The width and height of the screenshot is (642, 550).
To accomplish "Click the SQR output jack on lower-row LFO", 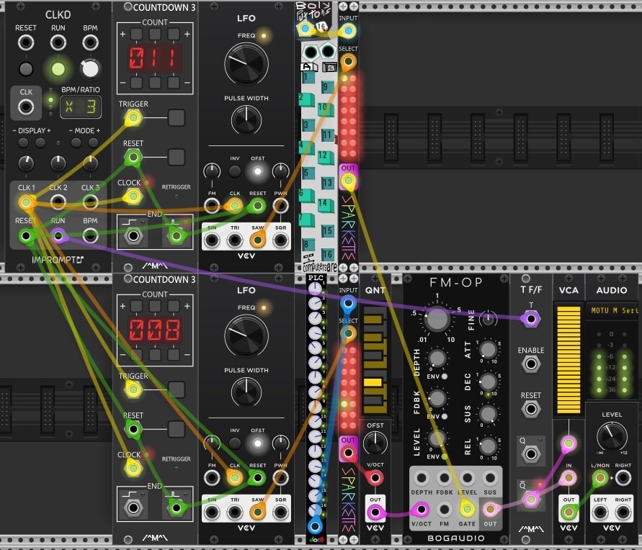I will pyautogui.click(x=280, y=512).
